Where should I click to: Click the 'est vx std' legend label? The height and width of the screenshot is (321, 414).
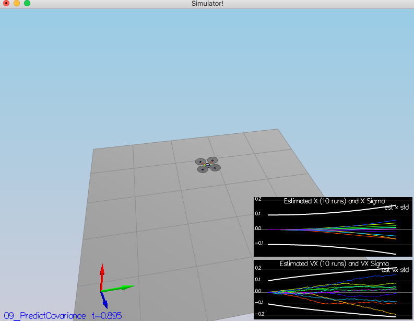tap(395, 270)
